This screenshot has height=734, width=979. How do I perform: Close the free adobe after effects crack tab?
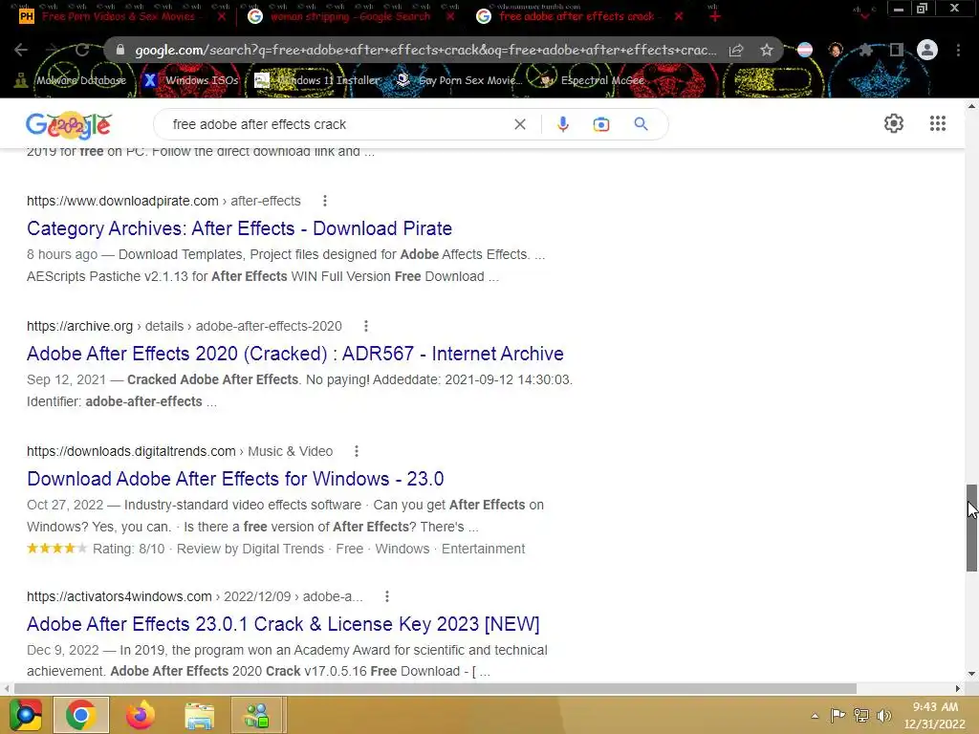(x=680, y=16)
